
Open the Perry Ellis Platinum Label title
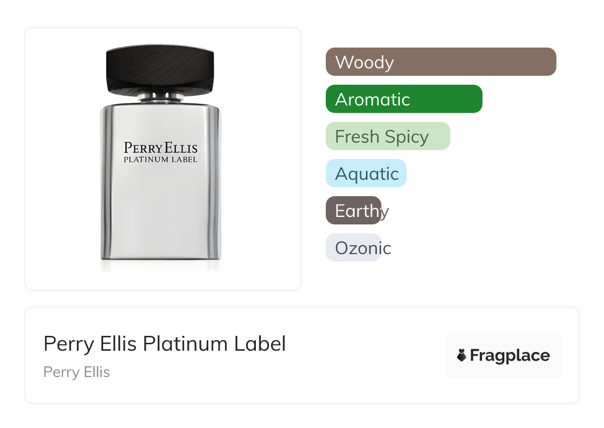165,343
